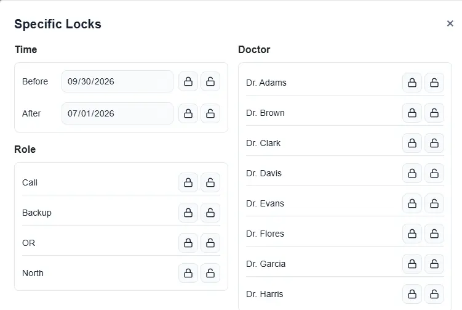Select the 'Dr. Flores' name text
462x310 pixels.
(x=265, y=234)
